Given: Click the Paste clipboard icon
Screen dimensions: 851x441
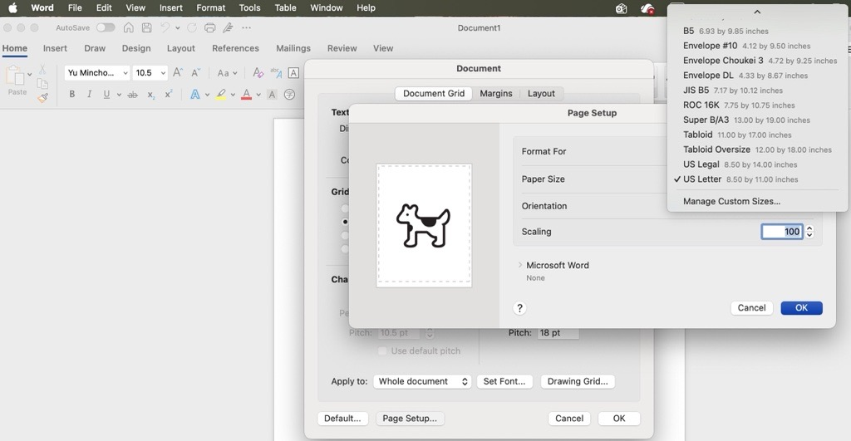Looking at the screenshot, I should [16, 76].
